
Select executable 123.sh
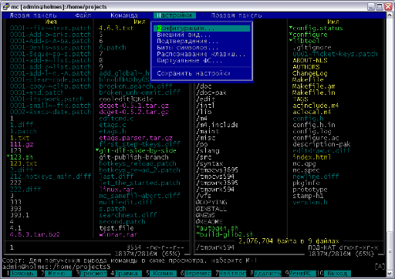21,157
